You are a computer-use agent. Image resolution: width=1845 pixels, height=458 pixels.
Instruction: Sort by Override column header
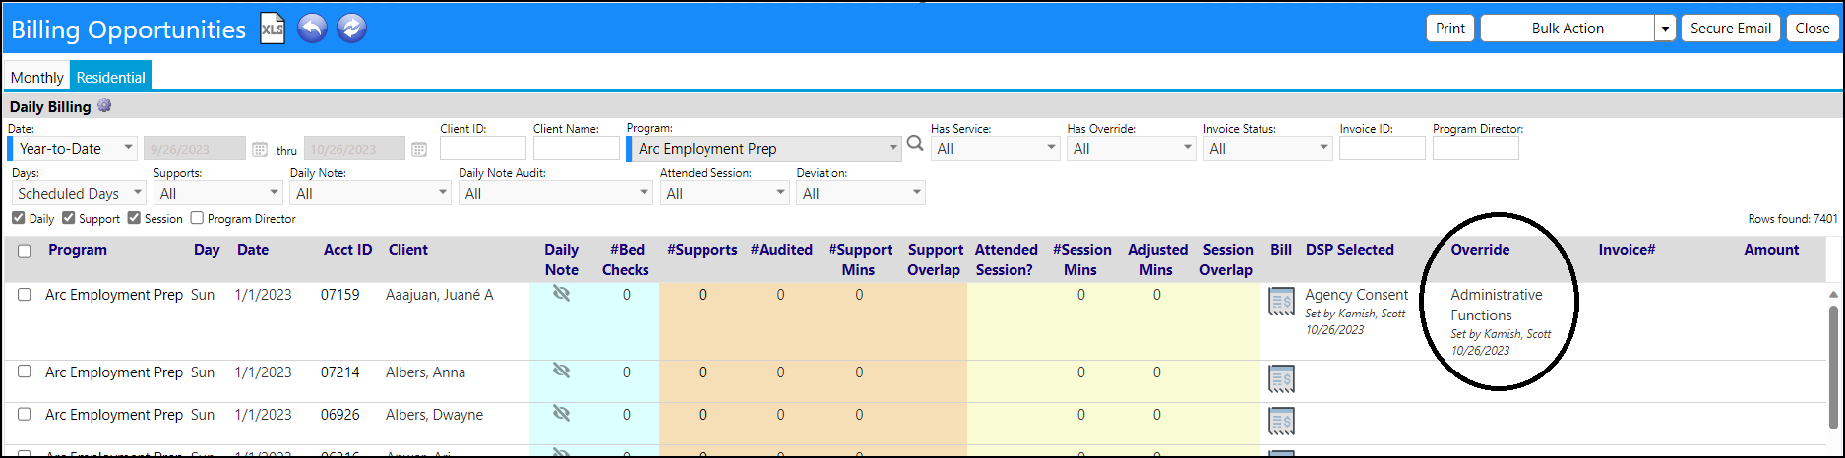pos(1480,250)
